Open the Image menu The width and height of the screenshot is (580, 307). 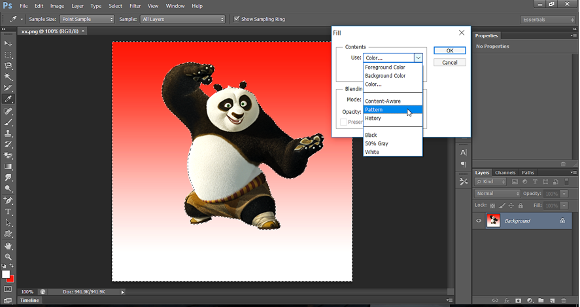57,6
